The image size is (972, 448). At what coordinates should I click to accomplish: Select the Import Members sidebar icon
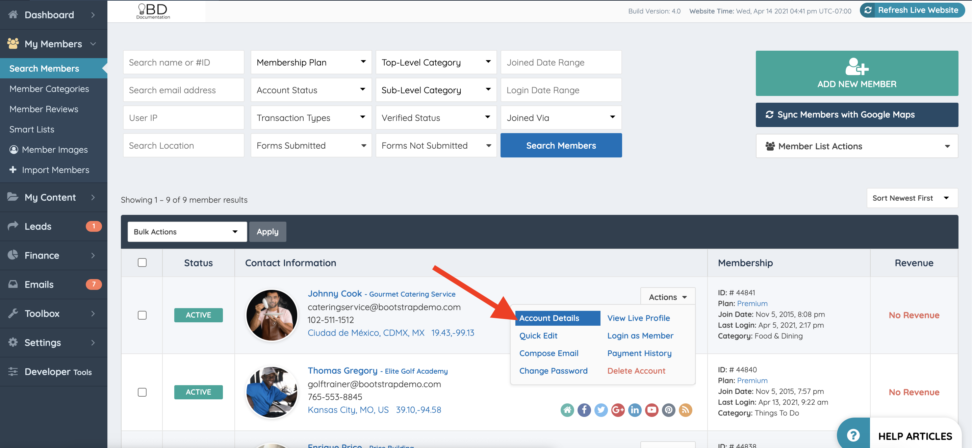pyautogui.click(x=13, y=170)
